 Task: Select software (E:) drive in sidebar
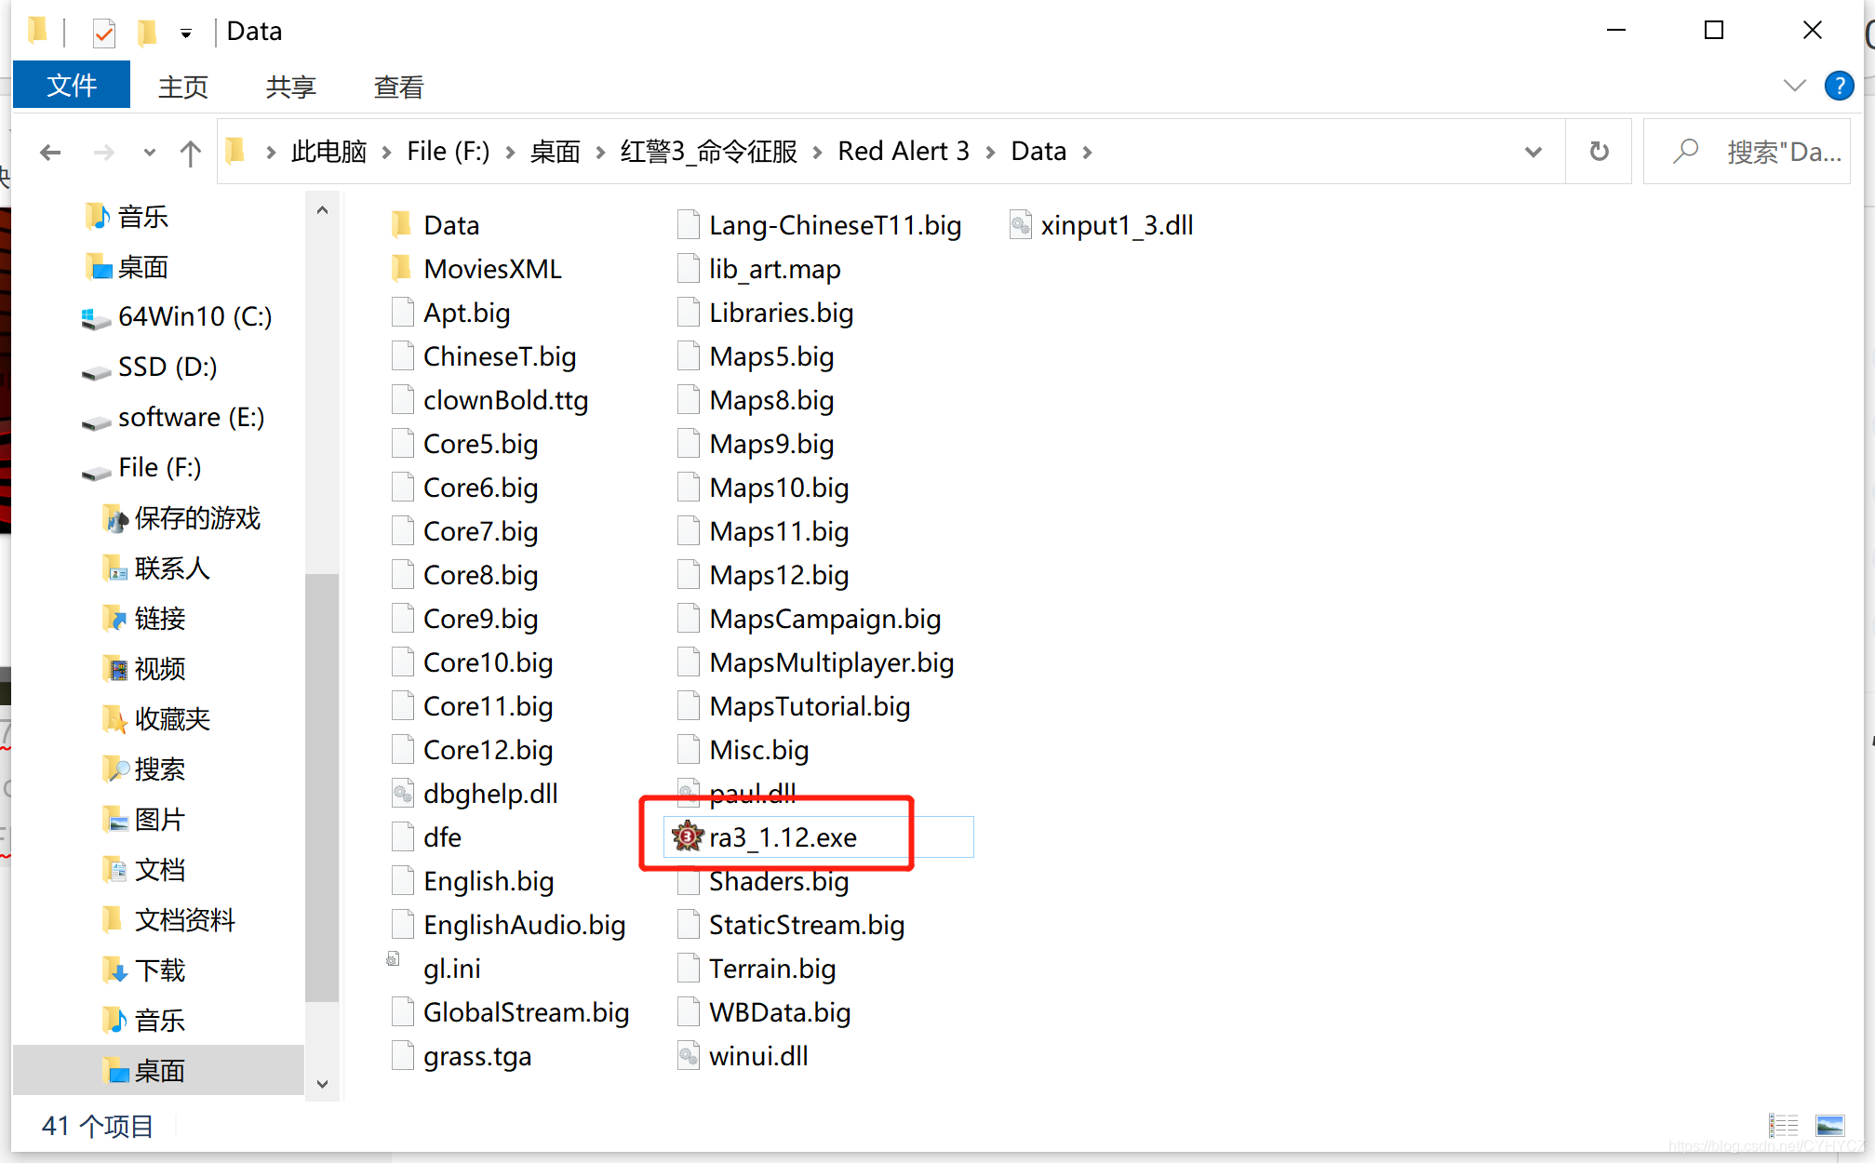173,418
